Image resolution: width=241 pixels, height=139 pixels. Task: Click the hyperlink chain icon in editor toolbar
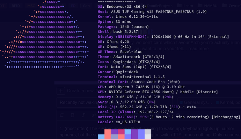point(94,115)
